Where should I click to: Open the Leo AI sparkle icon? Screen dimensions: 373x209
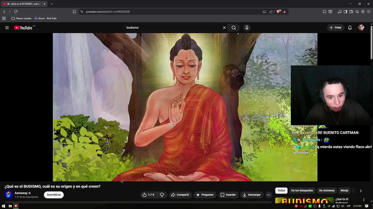(357, 12)
